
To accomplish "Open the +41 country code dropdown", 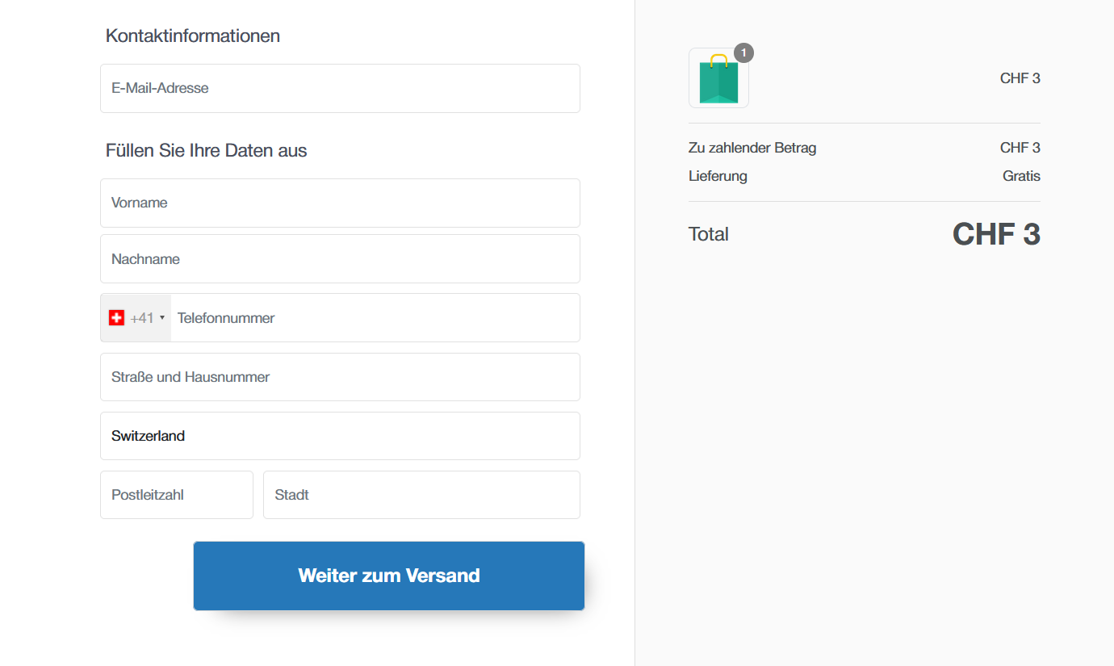I will pyautogui.click(x=136, y=318).
